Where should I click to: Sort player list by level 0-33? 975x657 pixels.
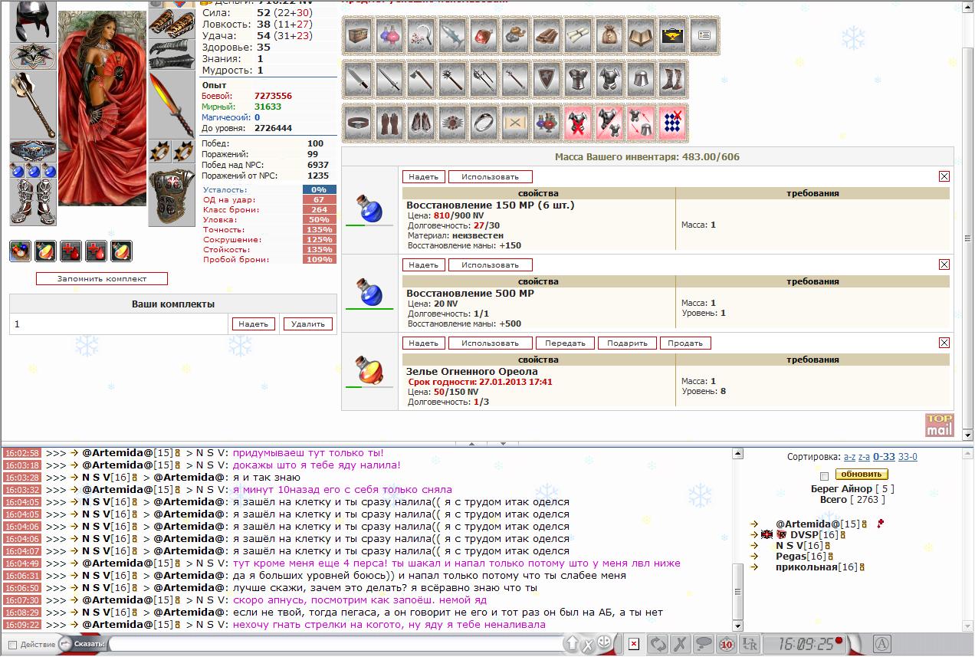coord(884,457)
